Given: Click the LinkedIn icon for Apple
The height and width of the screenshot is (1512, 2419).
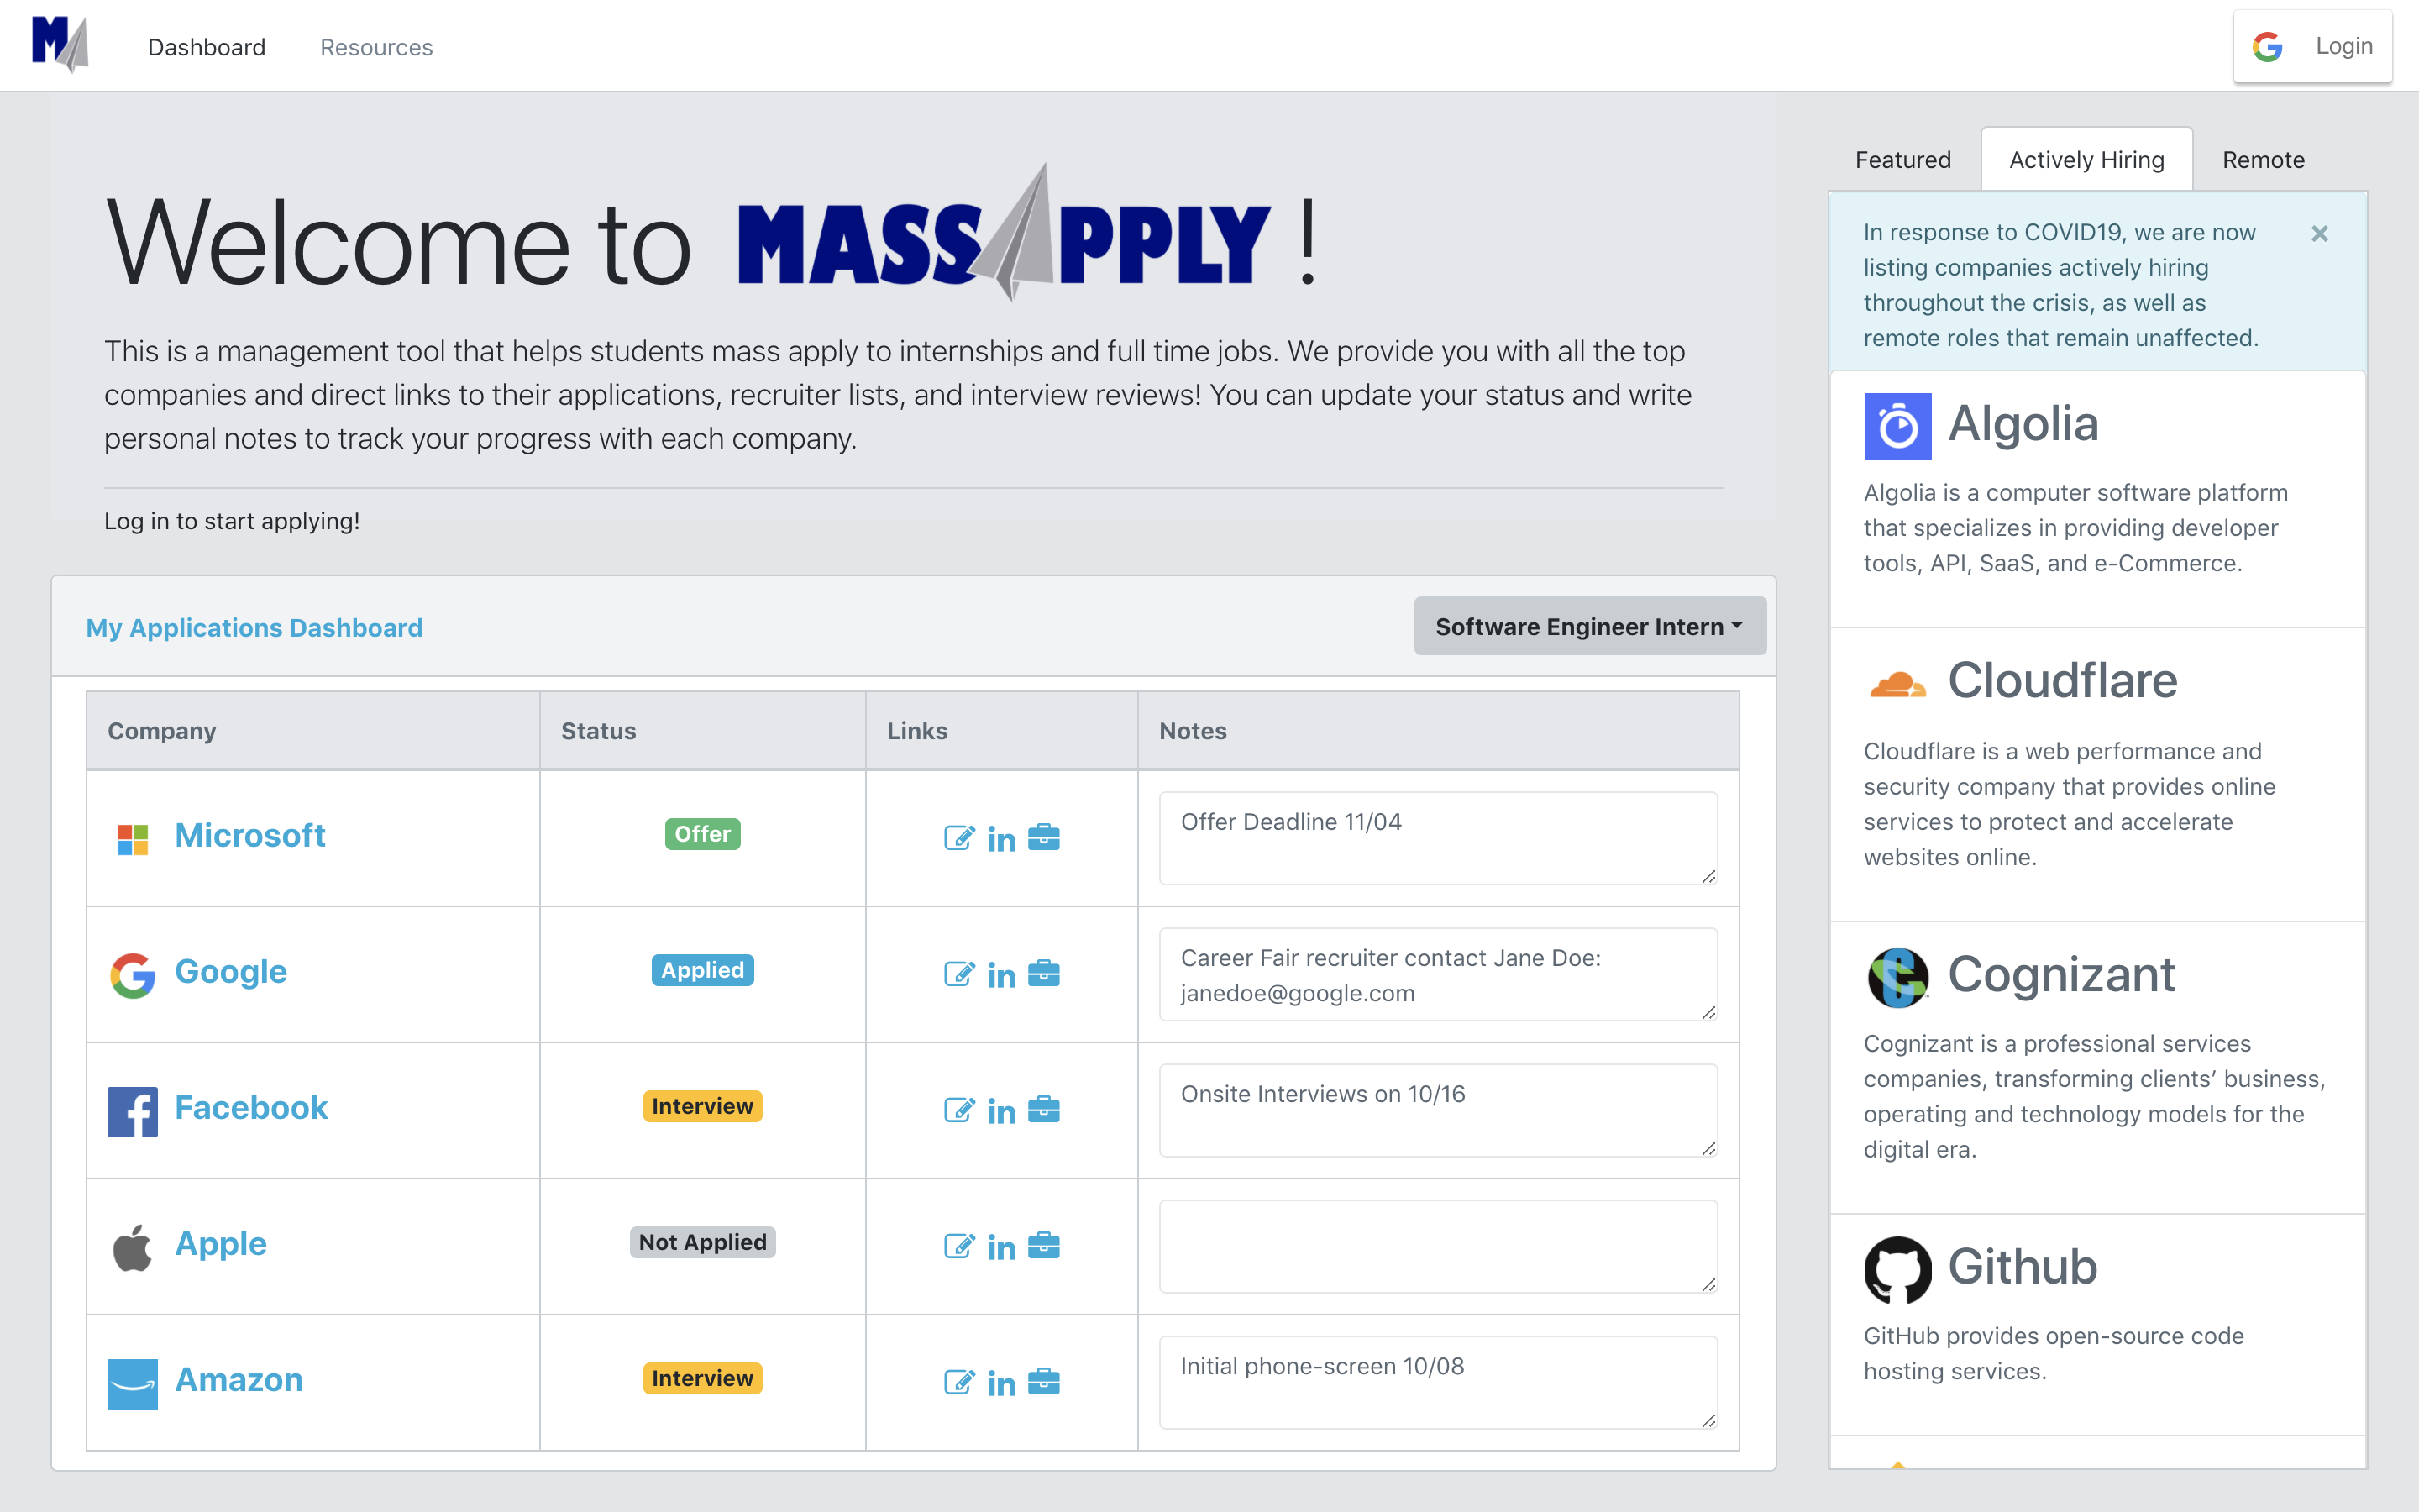Looking at the screenshot, I should (1001, 1244).
